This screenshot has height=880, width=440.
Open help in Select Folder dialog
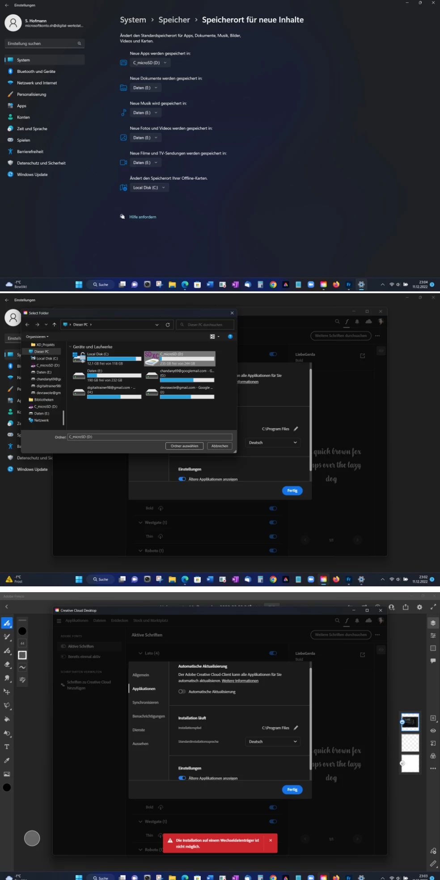[230, 337]
